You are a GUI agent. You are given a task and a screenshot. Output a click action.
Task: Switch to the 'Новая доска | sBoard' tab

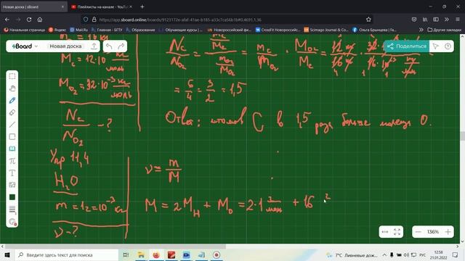point(33,7)
